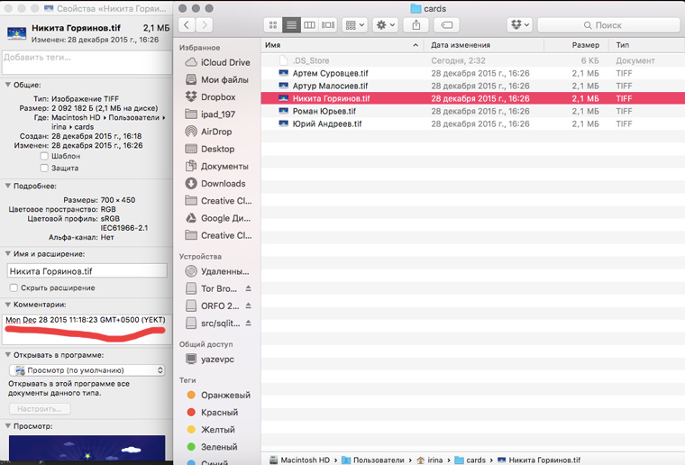The width and height of the screenshot is (685, 465).
Task: Click Macintosh HD in path bar
Action: [299, 460]
